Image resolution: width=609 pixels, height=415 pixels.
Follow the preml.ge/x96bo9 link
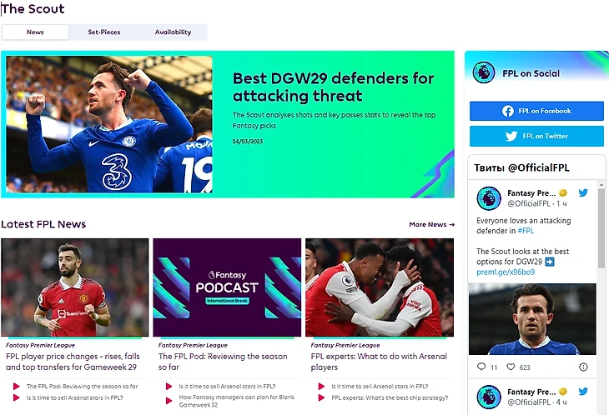(x=506, y=272)
